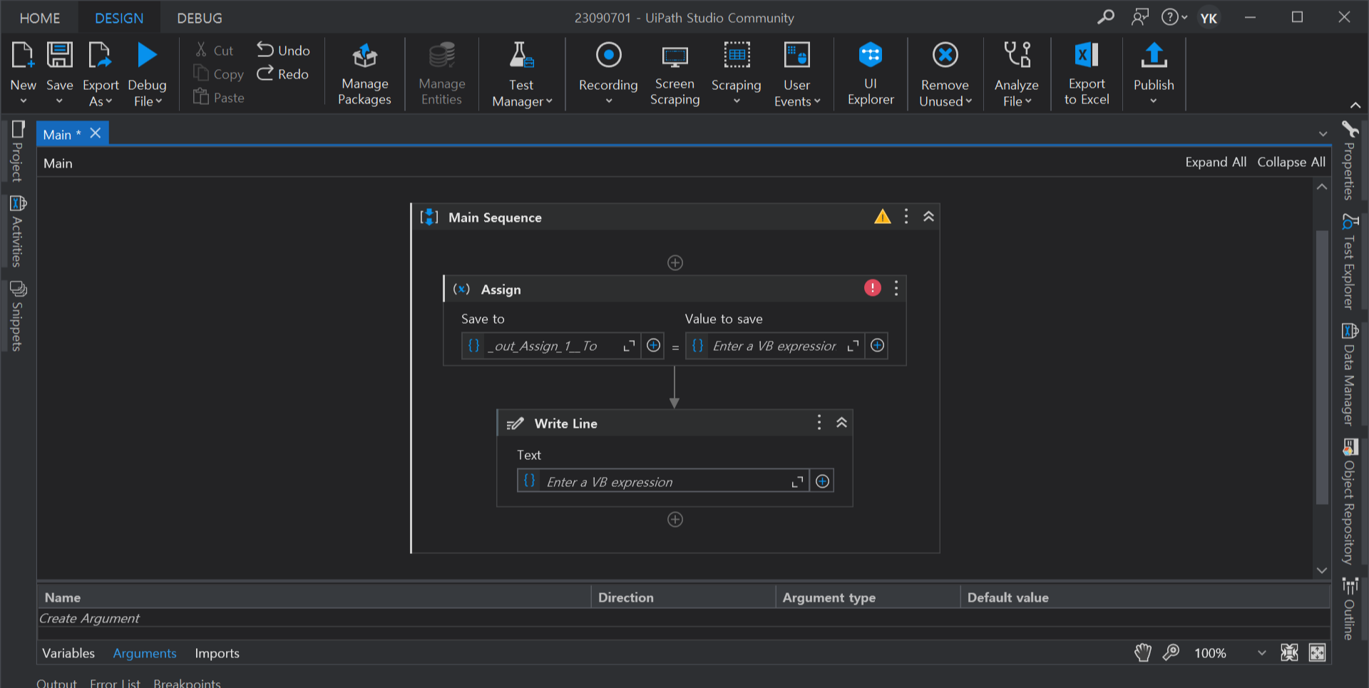Click Collapse All
Viewport: 1369px width, 688px height.
coord(1291,162)
